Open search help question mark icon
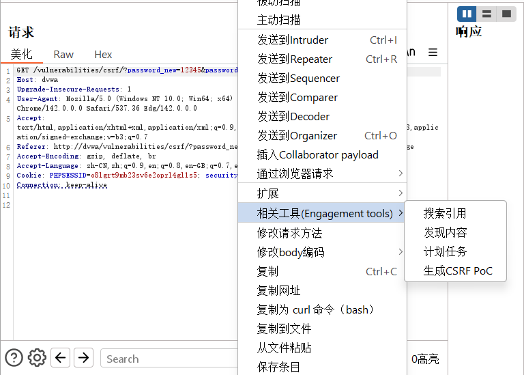Image resolution: width=524 pixels, height=375 pixels. 14,358
